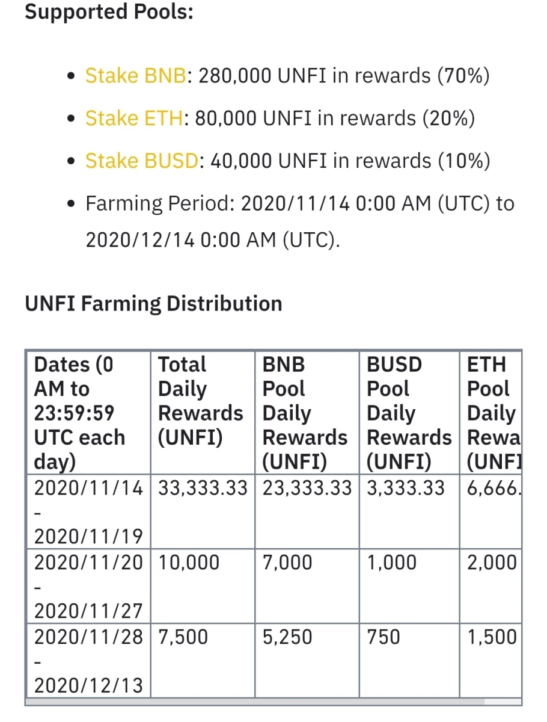Screen dimensions: 547x722
Task: Click the UNFI Farming Distribution heading
Action: coord(153,304)
